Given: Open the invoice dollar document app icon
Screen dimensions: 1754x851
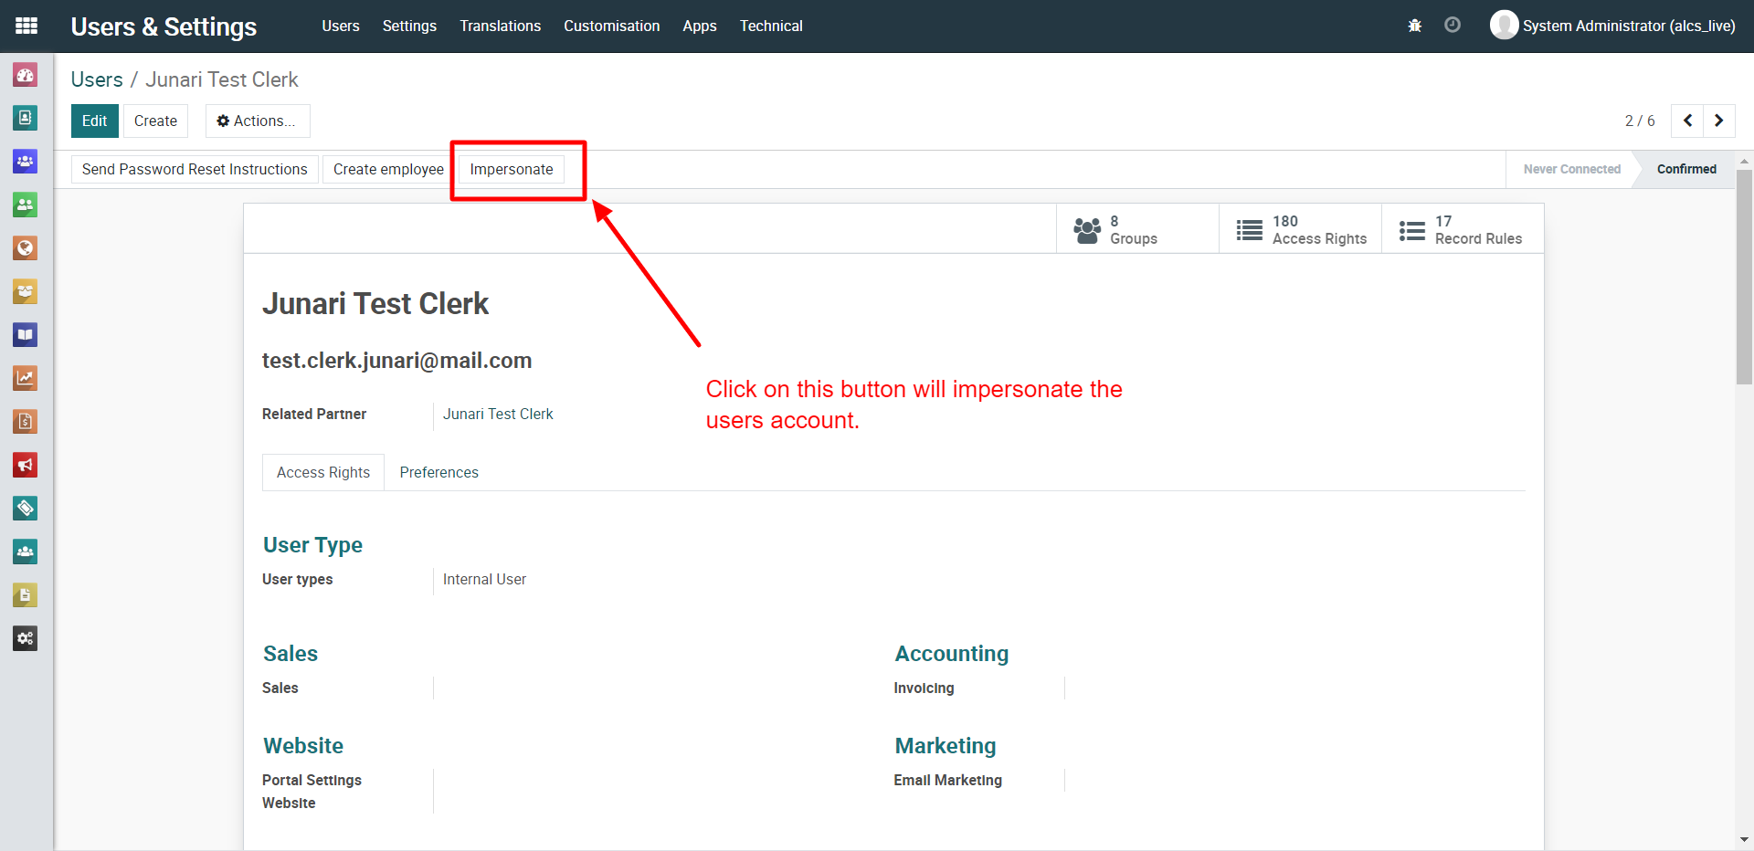Looking at the screenshot, I should tap(26, 422).
